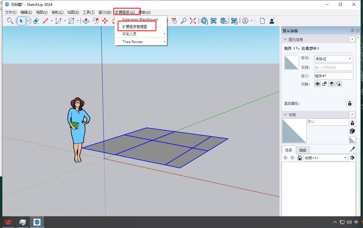This screenshot has width=363, height=228.
Task: Expand the Select tool dropdown arrow
Action: [28, 21]
